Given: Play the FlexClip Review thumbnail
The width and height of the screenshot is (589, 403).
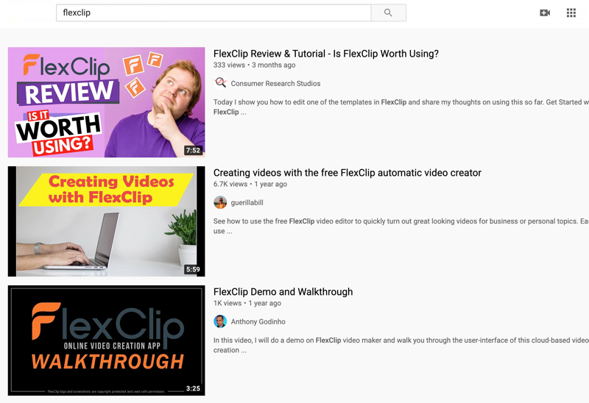Looking at the screenshot, I should (x=106, y=102).
